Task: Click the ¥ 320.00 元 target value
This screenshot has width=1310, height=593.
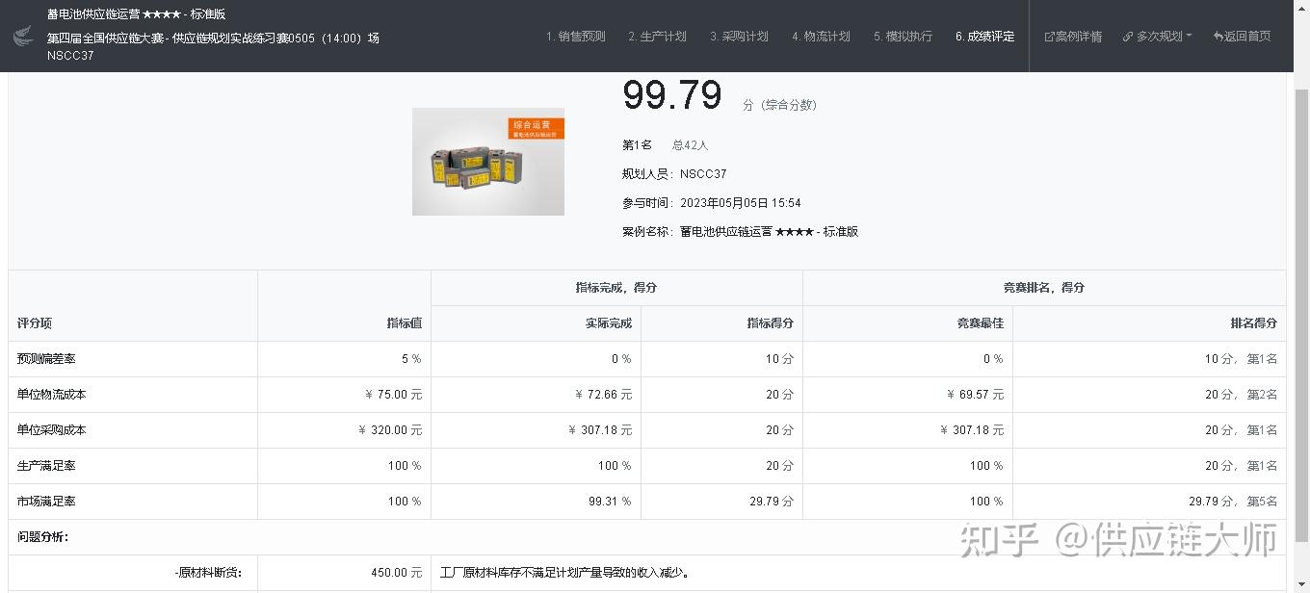Action: point(390,430)
